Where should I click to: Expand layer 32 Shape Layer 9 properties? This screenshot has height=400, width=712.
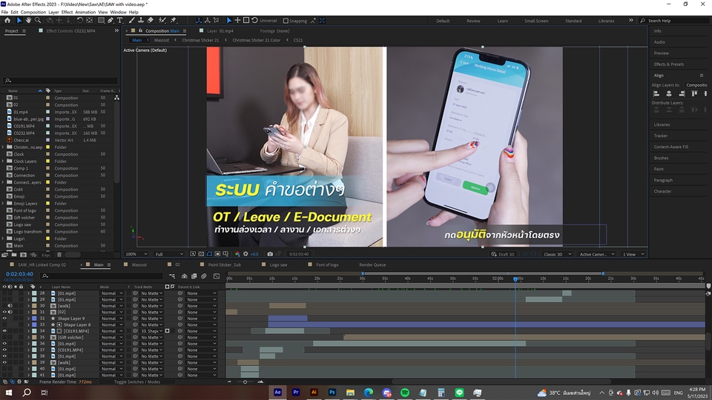(29, 319)
